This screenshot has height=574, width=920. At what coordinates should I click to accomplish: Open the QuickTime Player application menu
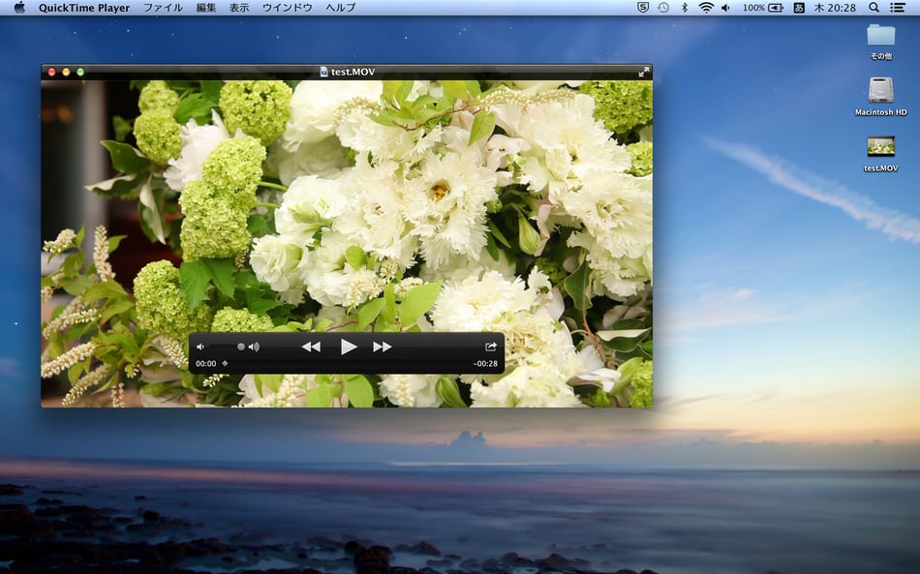click(84, 8)
